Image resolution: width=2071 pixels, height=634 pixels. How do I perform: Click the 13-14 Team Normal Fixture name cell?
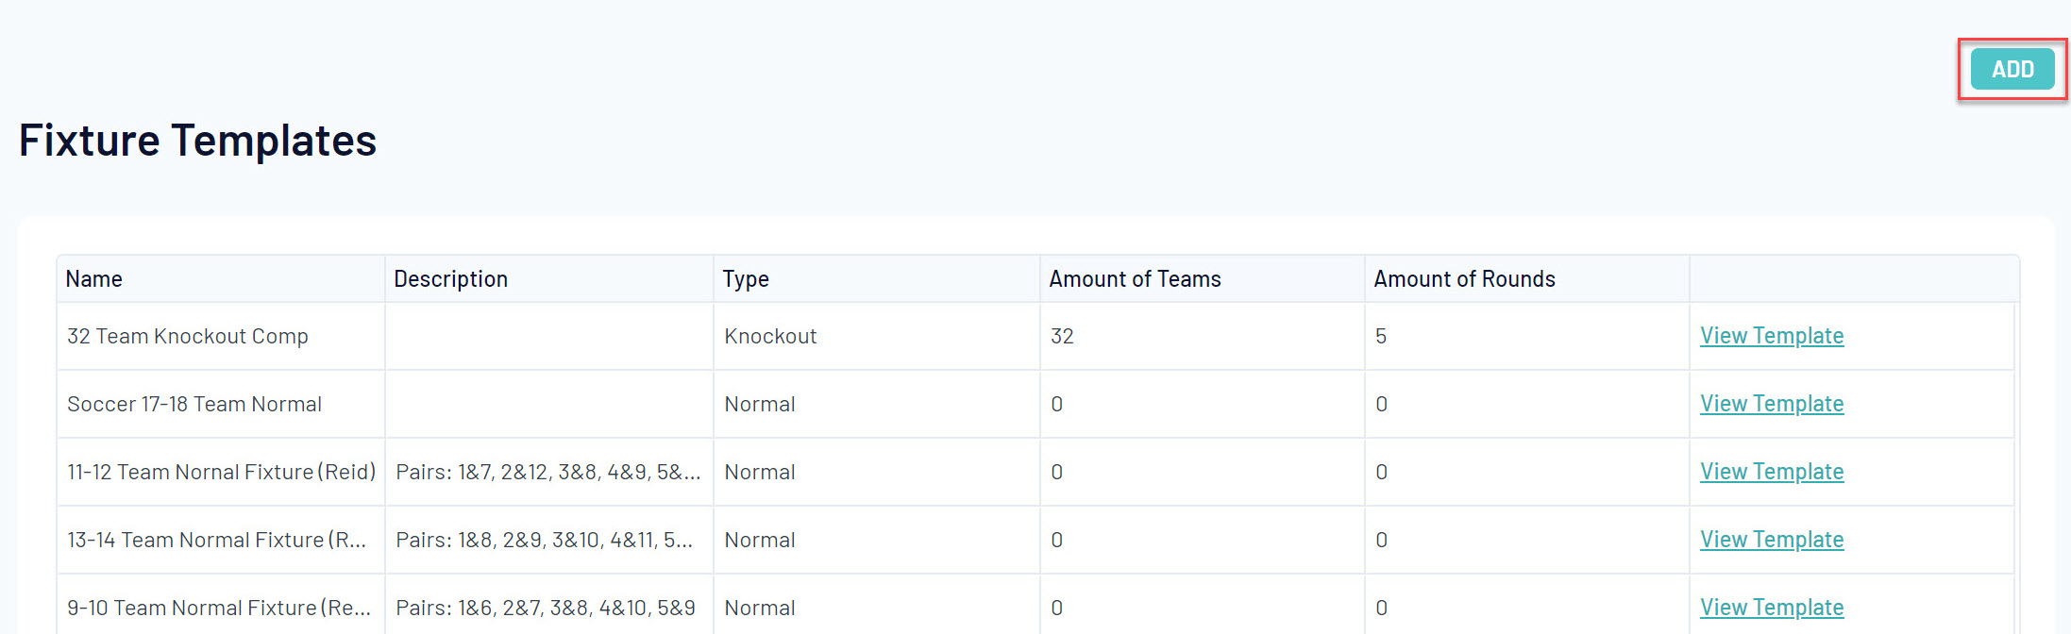click(216, 541)
